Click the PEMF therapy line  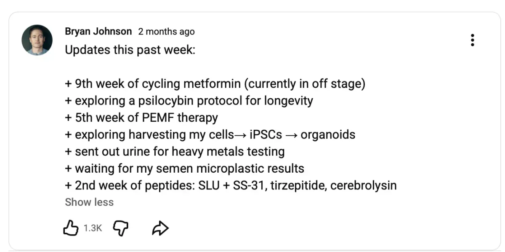pyautogui.click(x=141, y=118)
